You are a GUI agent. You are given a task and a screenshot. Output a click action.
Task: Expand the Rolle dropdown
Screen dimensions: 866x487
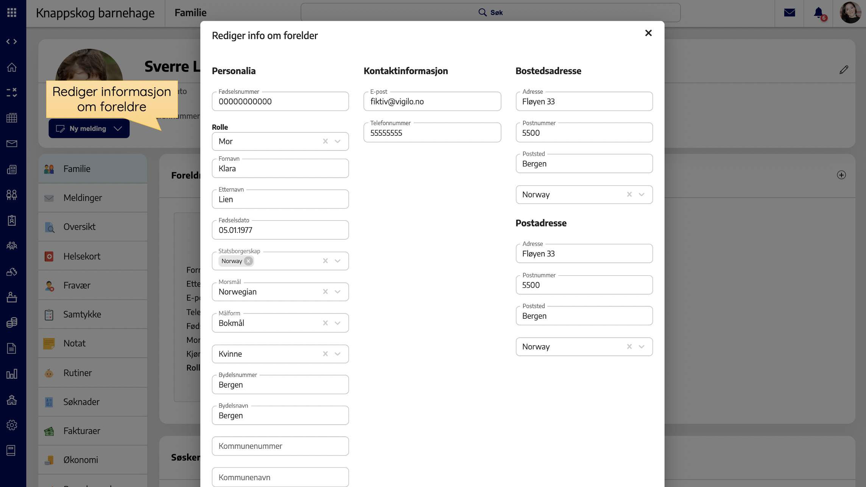[x=338, y=141]
